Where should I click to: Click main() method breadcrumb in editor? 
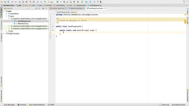tap(74, 12)
